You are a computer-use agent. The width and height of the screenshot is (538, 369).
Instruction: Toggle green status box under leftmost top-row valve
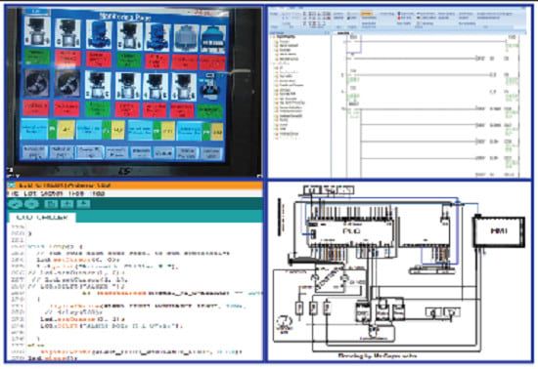click(x=37, y=57)
